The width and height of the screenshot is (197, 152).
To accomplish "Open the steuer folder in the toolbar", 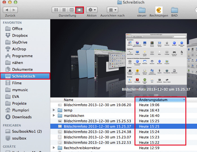I will (142, 12).
